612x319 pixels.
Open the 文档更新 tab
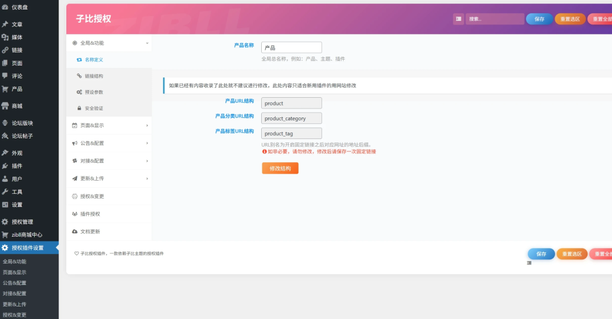[109, 231]
